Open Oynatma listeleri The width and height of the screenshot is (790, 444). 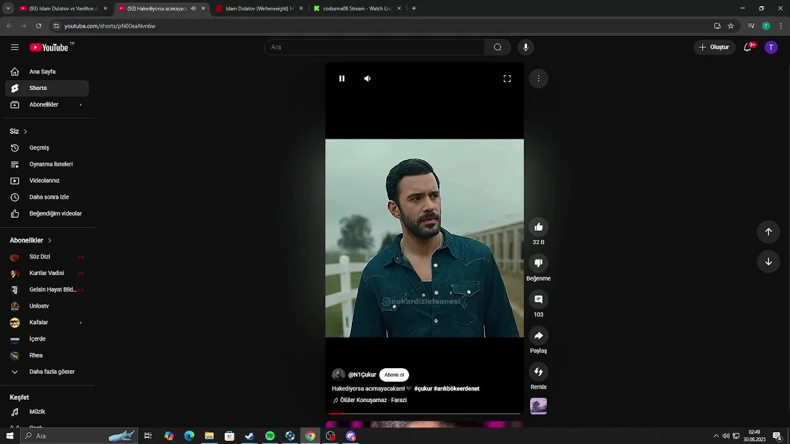pos(47,164)
